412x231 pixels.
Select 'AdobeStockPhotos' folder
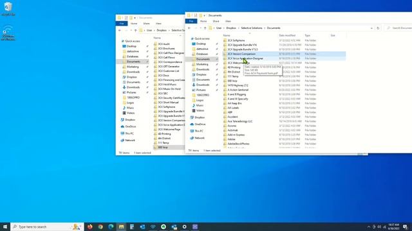[238, 144]
